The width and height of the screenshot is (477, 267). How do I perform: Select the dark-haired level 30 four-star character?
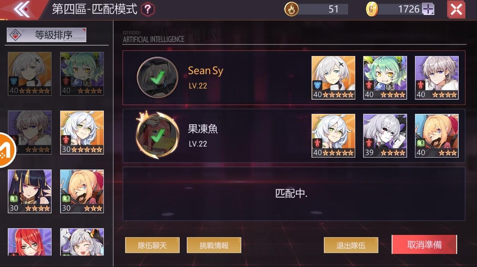click(x=30, y=191)
